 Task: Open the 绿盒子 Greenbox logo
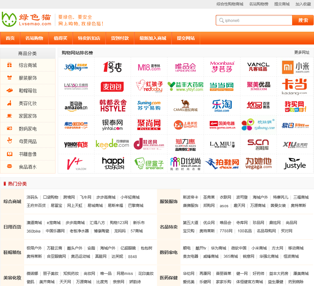tap(149, 164)
